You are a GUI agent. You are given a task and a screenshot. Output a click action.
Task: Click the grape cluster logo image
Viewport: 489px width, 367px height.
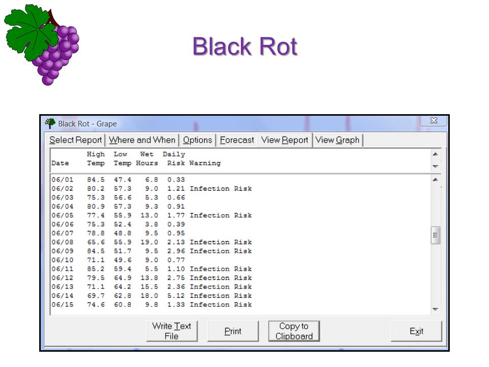tap(41, 45)
